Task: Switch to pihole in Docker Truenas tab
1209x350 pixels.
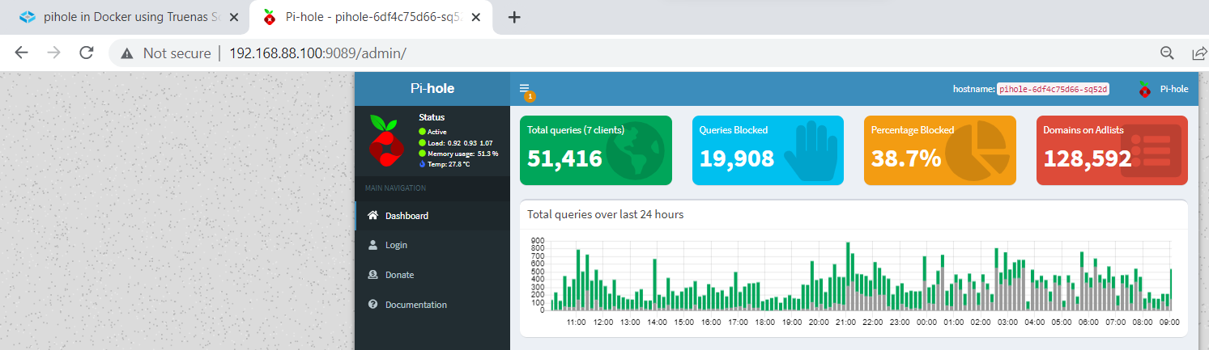Action: [x=126, y=18]
